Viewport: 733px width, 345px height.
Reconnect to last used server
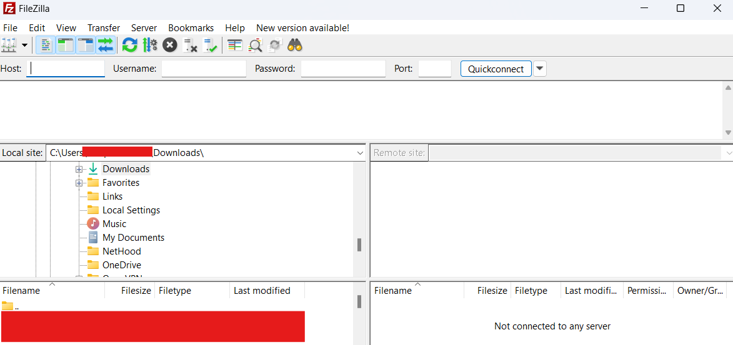tap(211, 46)
